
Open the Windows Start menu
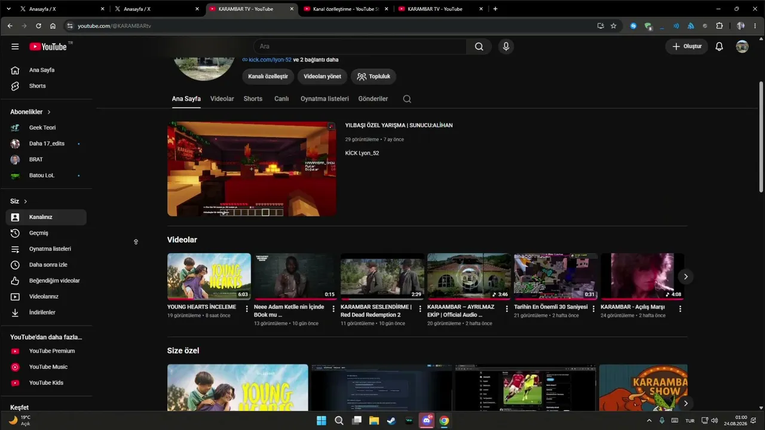click(322, 420)
